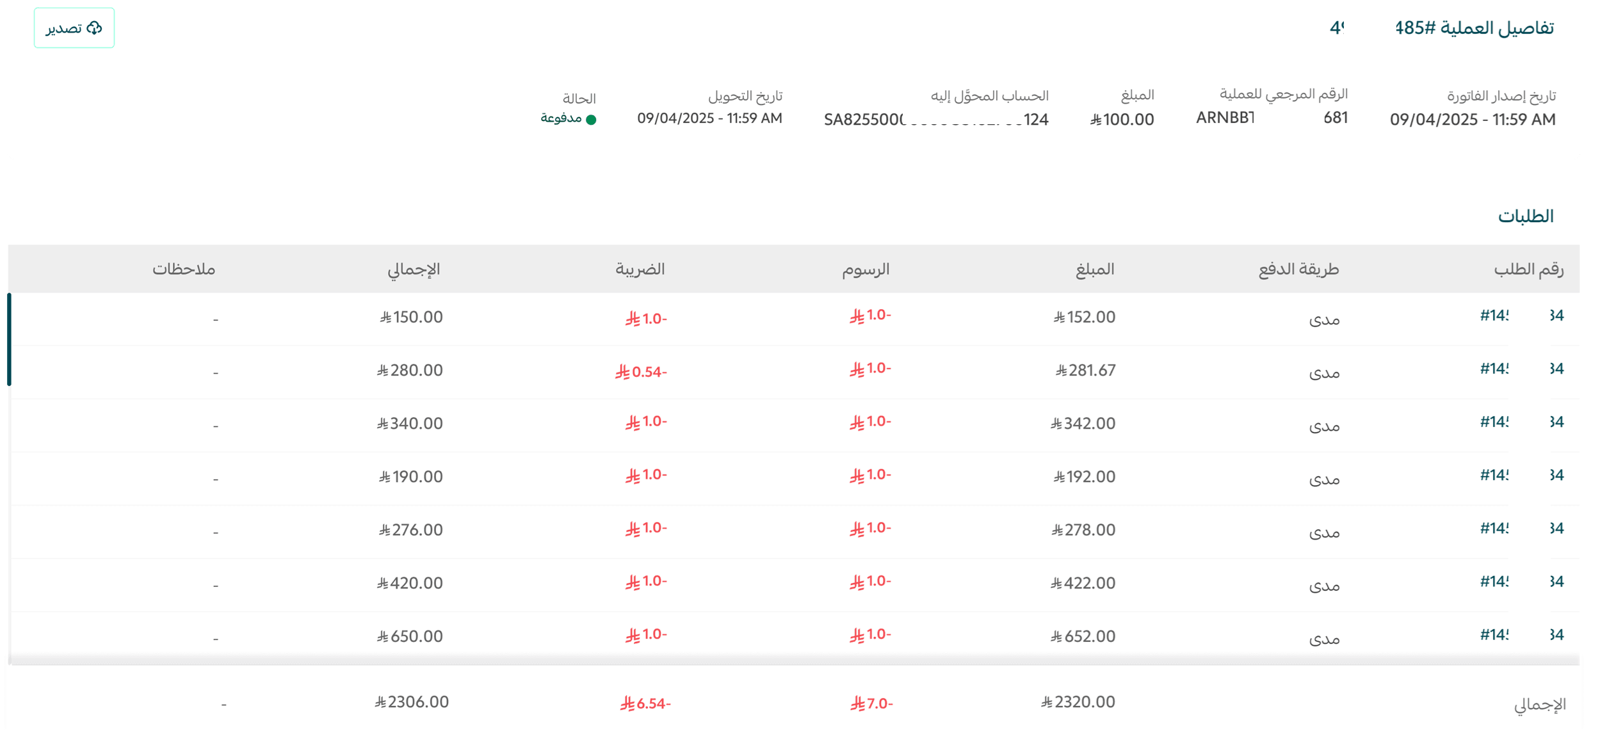This screenshot has width=1607, height=736.
Task: Click the green مدفوعة status dot
Action: 592,120
